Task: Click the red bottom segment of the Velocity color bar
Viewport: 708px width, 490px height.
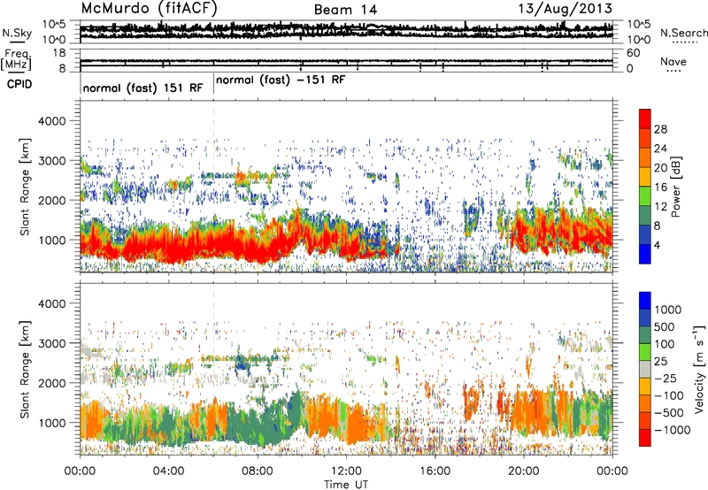Action: point(645,438)
